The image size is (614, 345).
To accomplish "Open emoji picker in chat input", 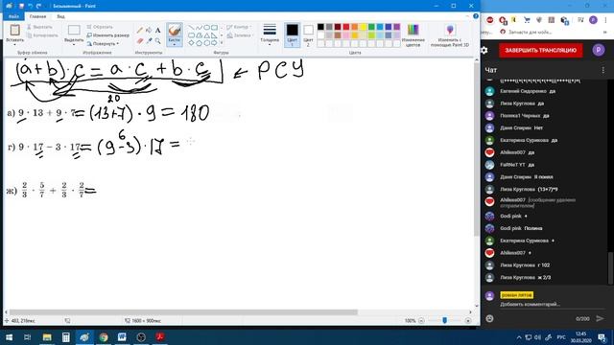I will (x=489, y=318).
